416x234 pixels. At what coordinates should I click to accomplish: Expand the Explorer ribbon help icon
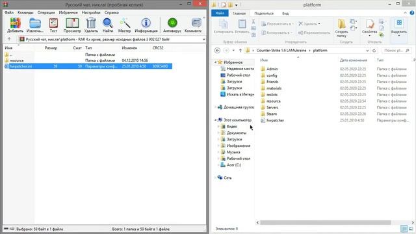pos(412,13)
